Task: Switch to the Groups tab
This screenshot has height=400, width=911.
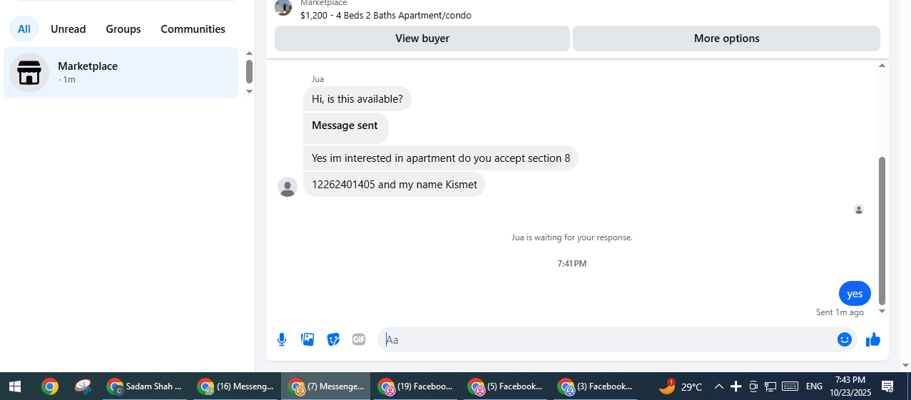Action: pos(123,29)
